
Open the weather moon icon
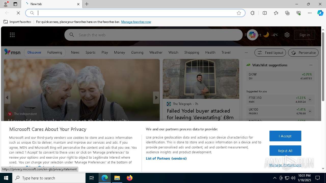266,35
